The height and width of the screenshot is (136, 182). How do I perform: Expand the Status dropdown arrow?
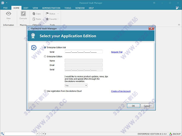pos(58,14)
